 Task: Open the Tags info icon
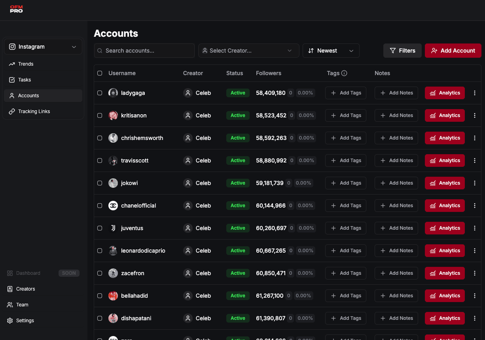[x=344, y=73]
